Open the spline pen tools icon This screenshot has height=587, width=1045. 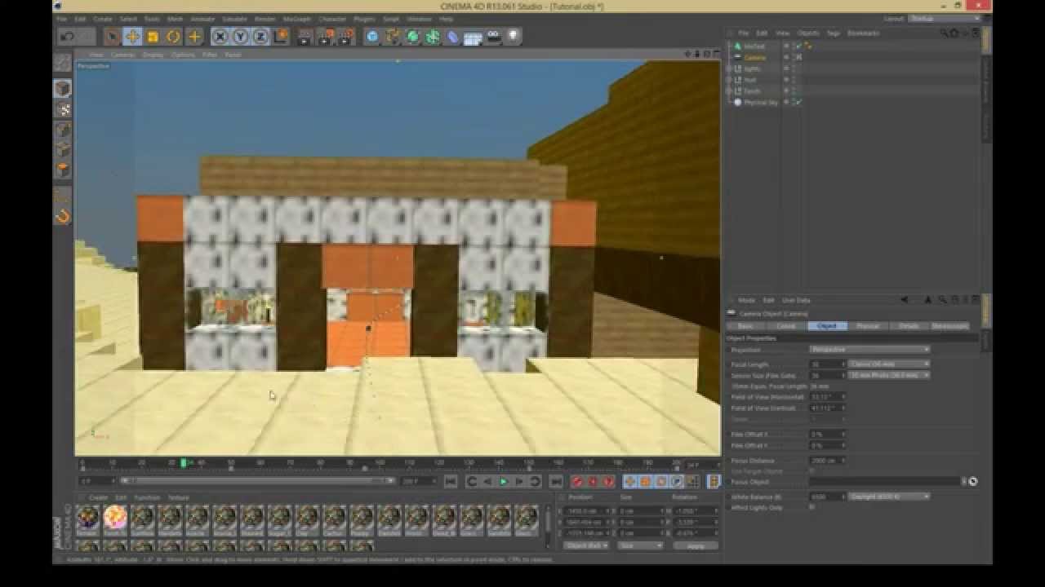393,37
